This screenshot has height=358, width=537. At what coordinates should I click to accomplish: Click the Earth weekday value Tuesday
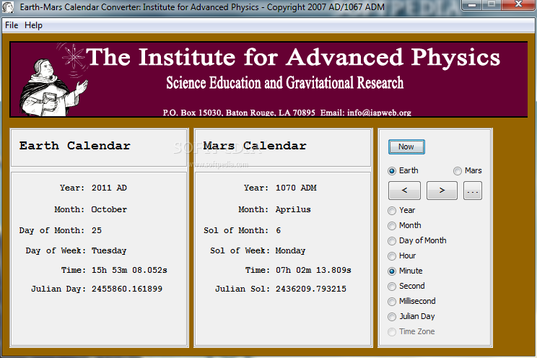click(109, 250)
